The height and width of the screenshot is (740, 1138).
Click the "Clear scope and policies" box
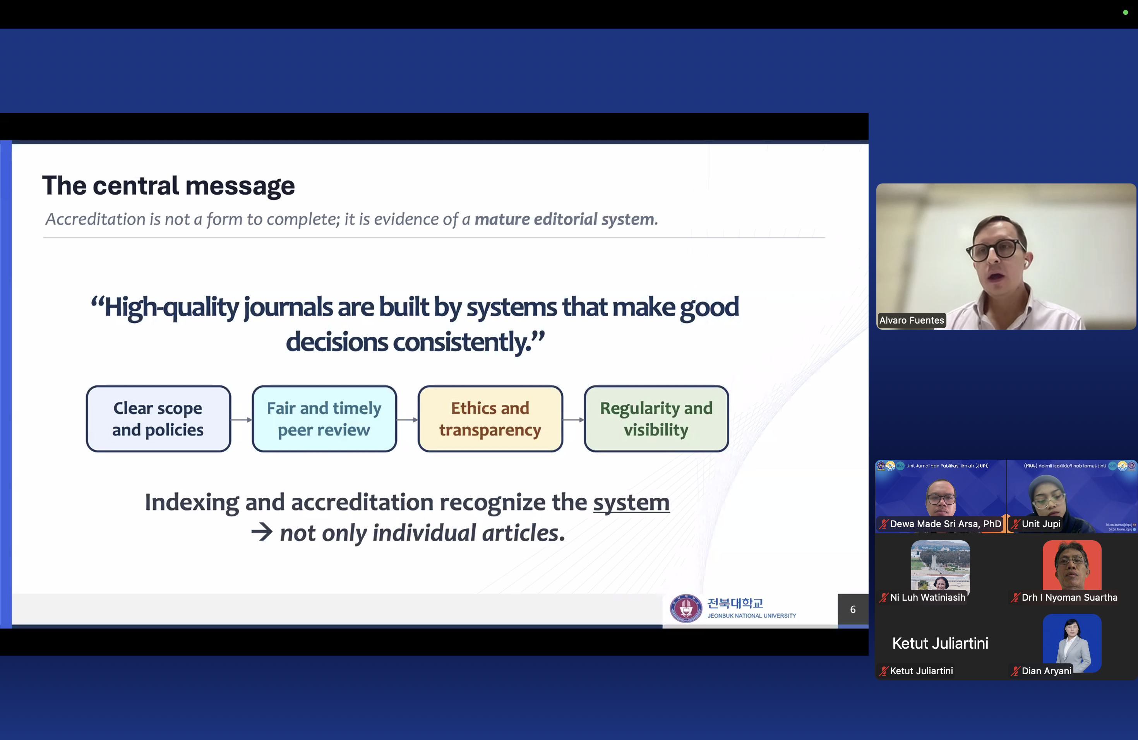(x=158, y=419)
